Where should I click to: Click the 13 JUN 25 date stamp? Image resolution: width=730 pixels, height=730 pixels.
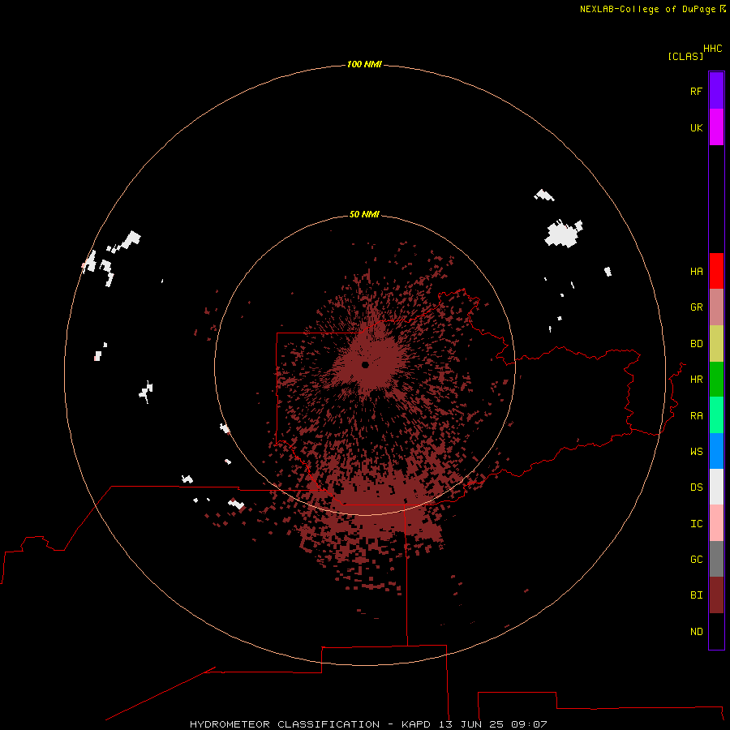471,724
